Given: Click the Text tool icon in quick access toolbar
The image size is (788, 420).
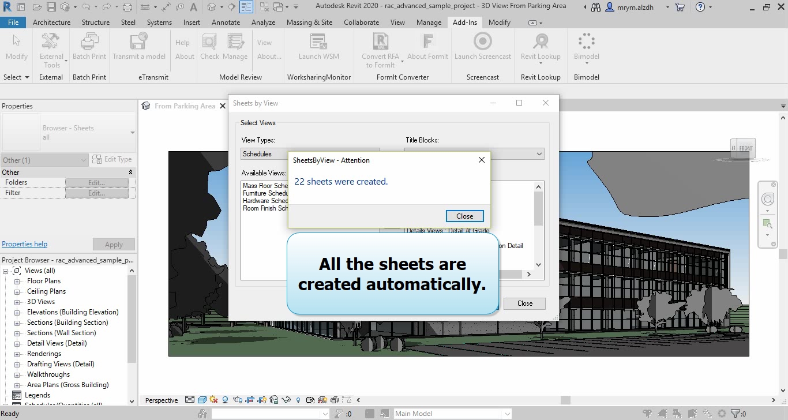Looking at the screenshot, I should (193, 7).
